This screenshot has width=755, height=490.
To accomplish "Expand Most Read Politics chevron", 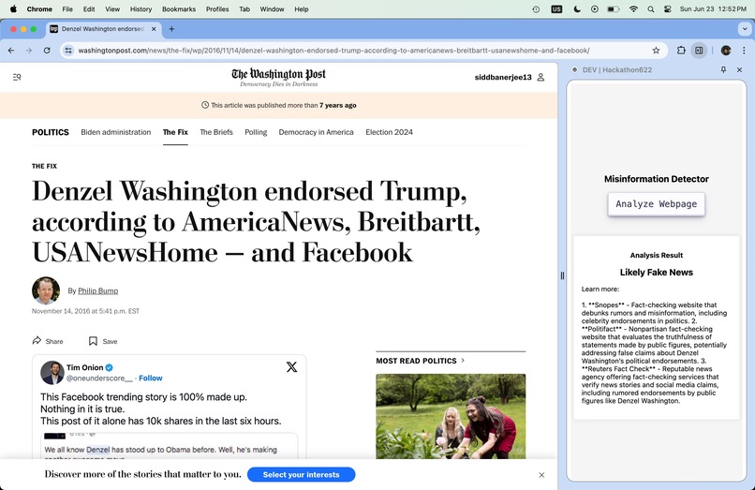I will pos(463,360).
